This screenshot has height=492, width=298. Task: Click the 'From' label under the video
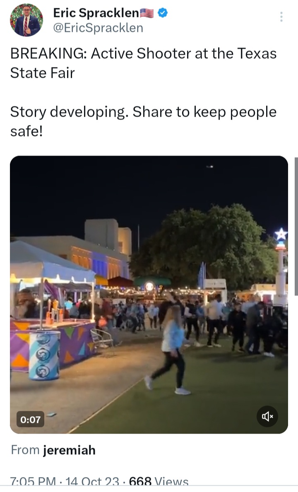25,450
